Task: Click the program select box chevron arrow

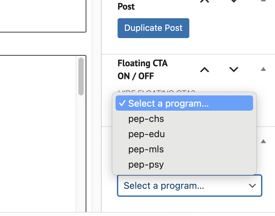Action: click(252, 186)
